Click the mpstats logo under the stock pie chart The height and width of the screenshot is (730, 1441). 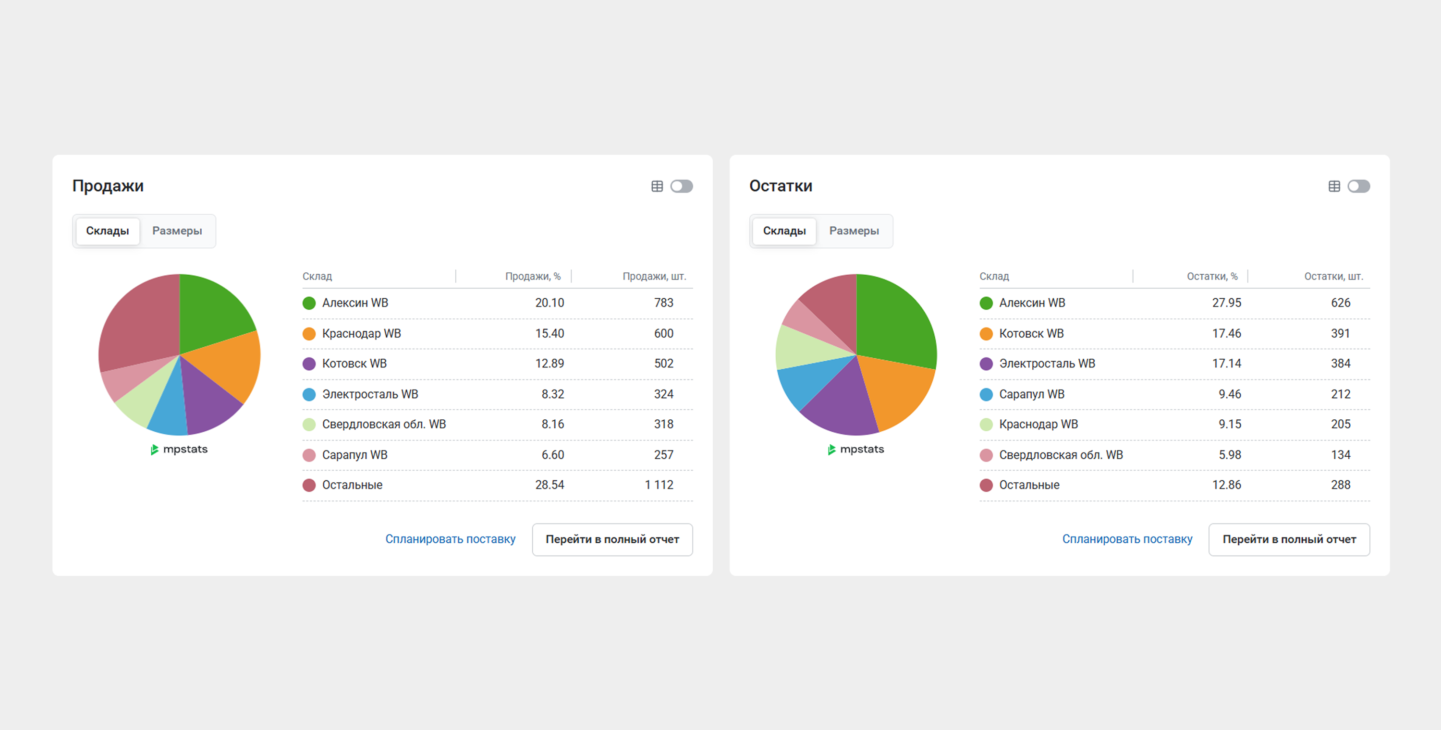click(x=856, y=449)
